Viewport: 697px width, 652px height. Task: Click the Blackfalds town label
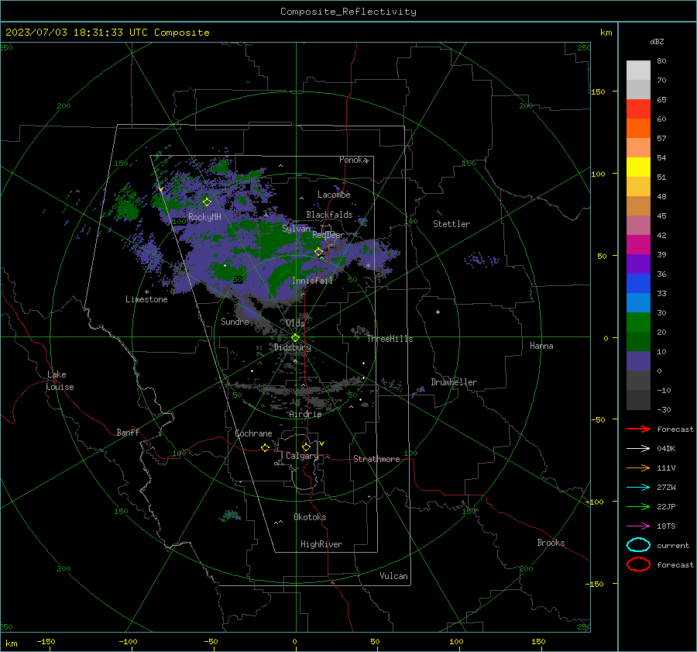tap(329, 215)
